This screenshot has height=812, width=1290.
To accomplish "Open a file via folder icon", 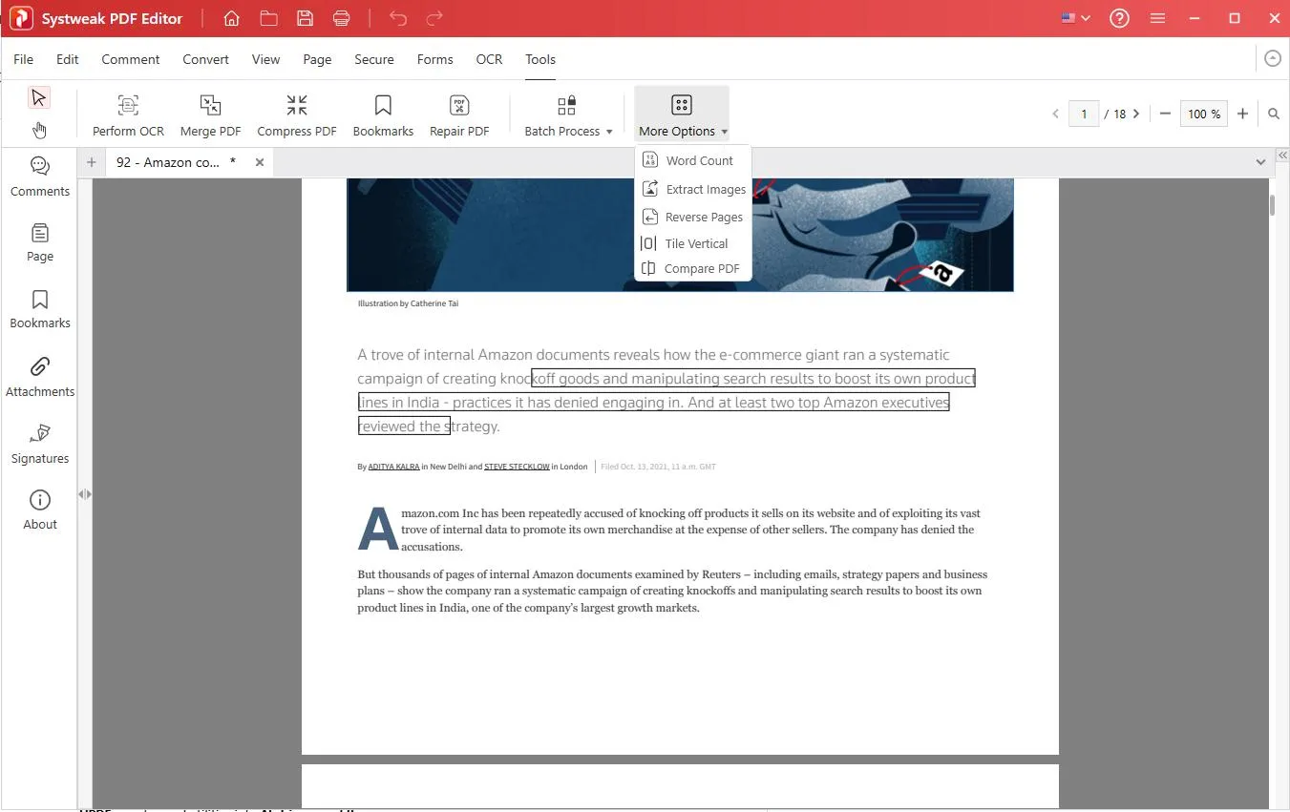I will coord(268,18).
